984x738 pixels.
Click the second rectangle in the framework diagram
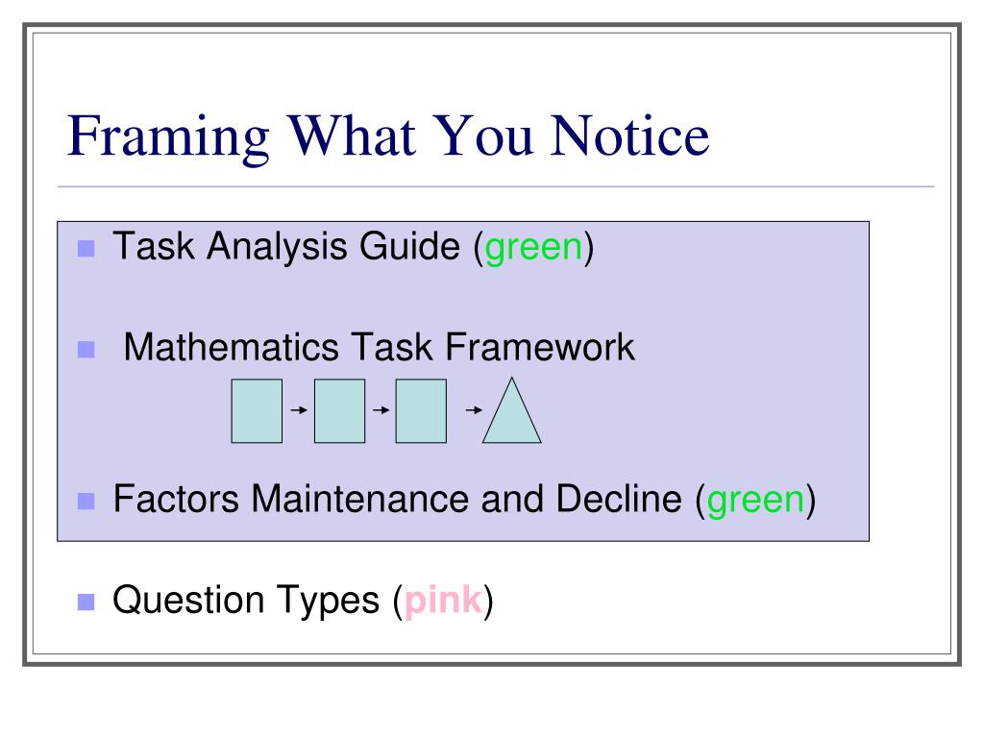[339, 411]
